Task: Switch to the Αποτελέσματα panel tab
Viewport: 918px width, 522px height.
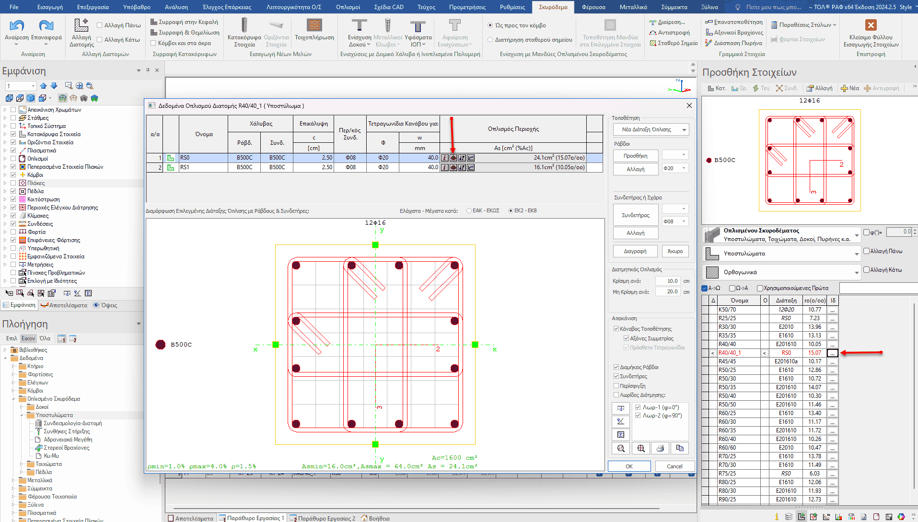Action: [x=64, y=305]
